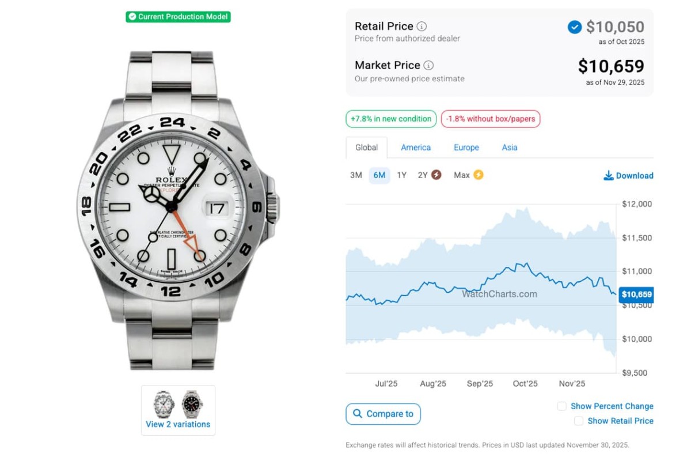Viewport: 691px width, 457px height.
Task: Click the $10,659 current price chart marker
Action: (636, 294)
